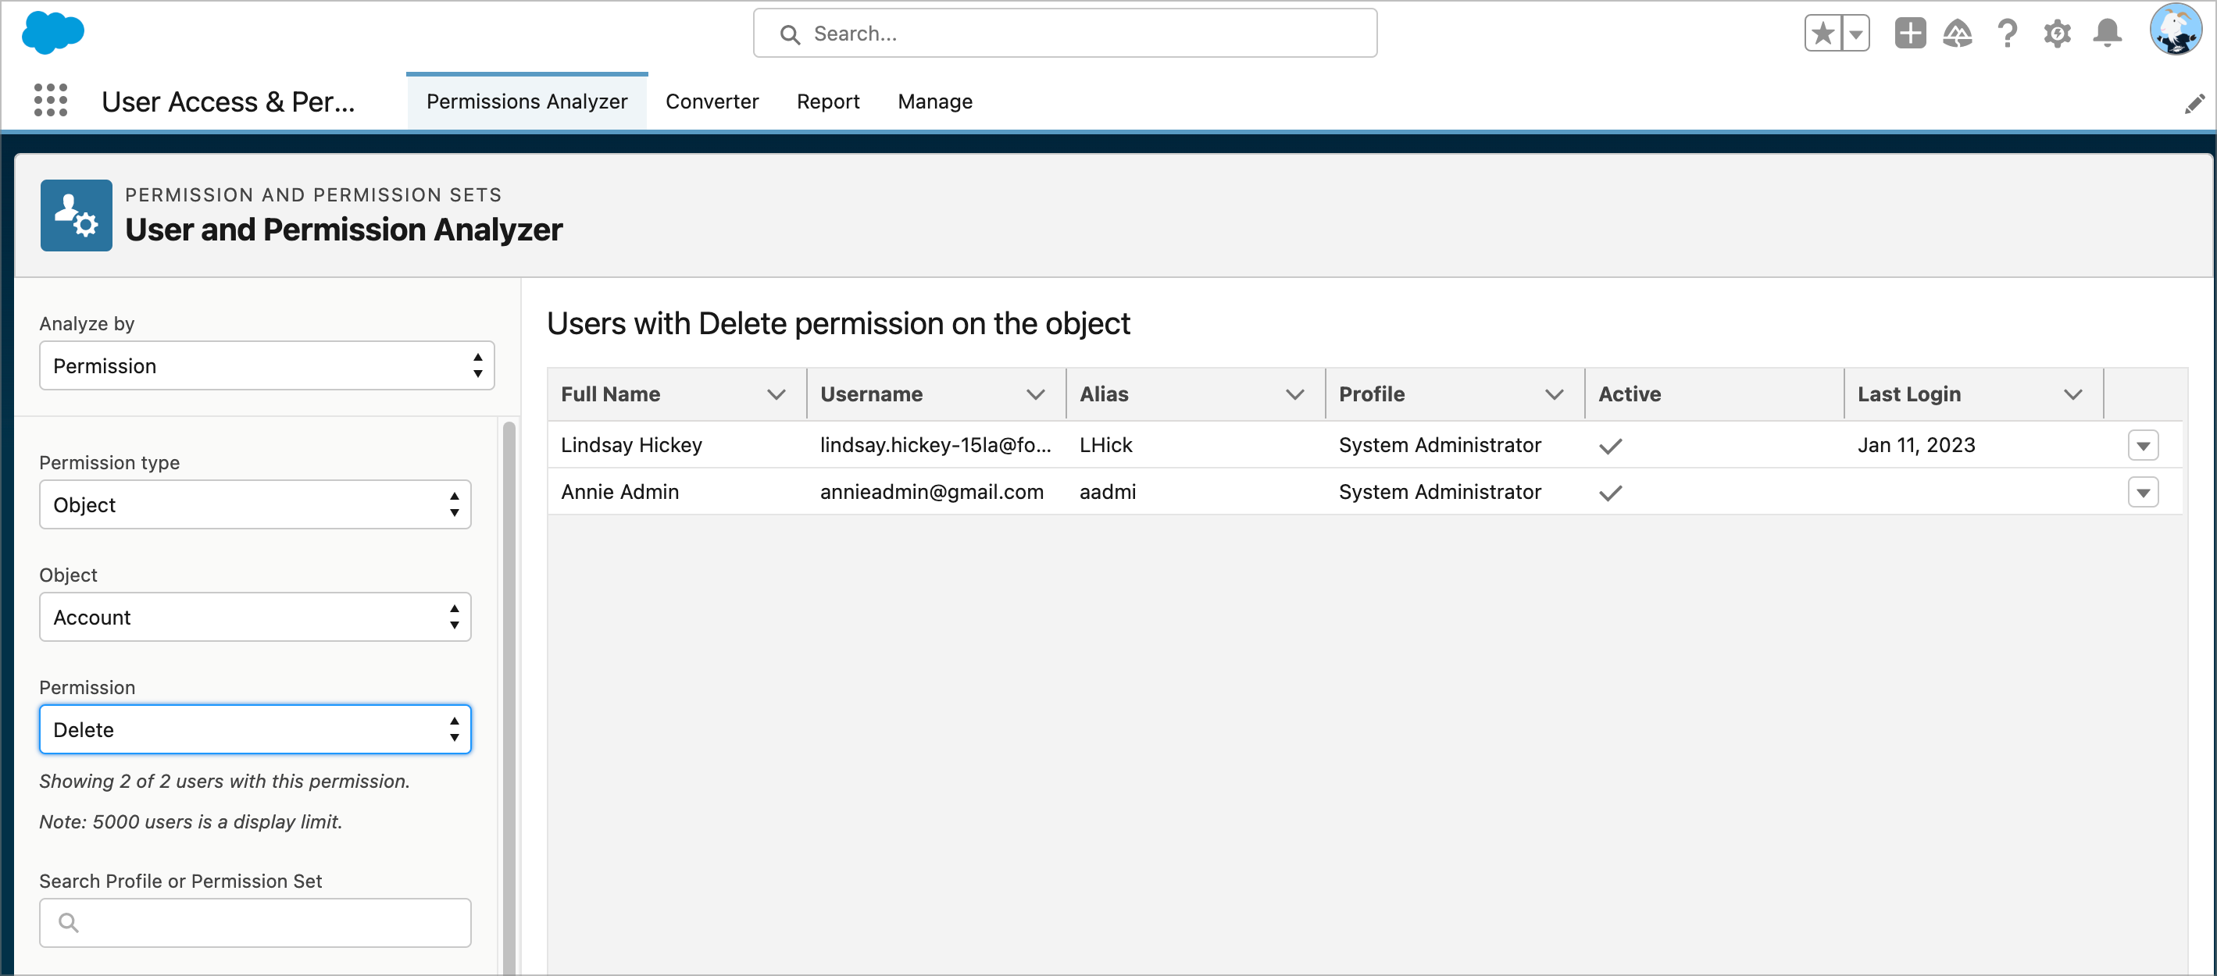Open the Last Login column menu chevron

point(2072,395)
